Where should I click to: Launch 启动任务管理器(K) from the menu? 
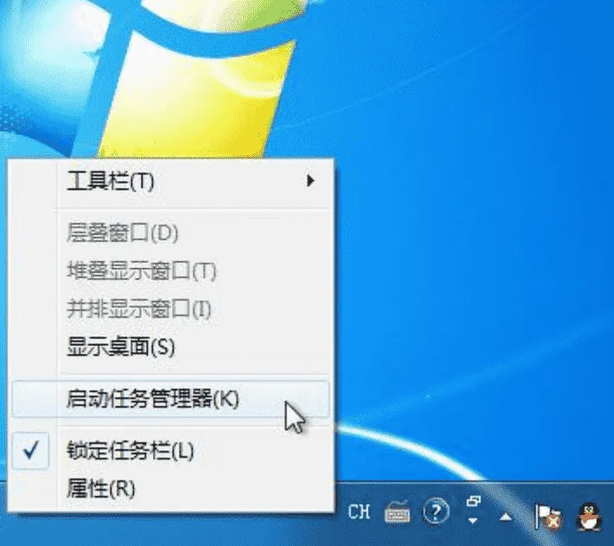[171, 399]
